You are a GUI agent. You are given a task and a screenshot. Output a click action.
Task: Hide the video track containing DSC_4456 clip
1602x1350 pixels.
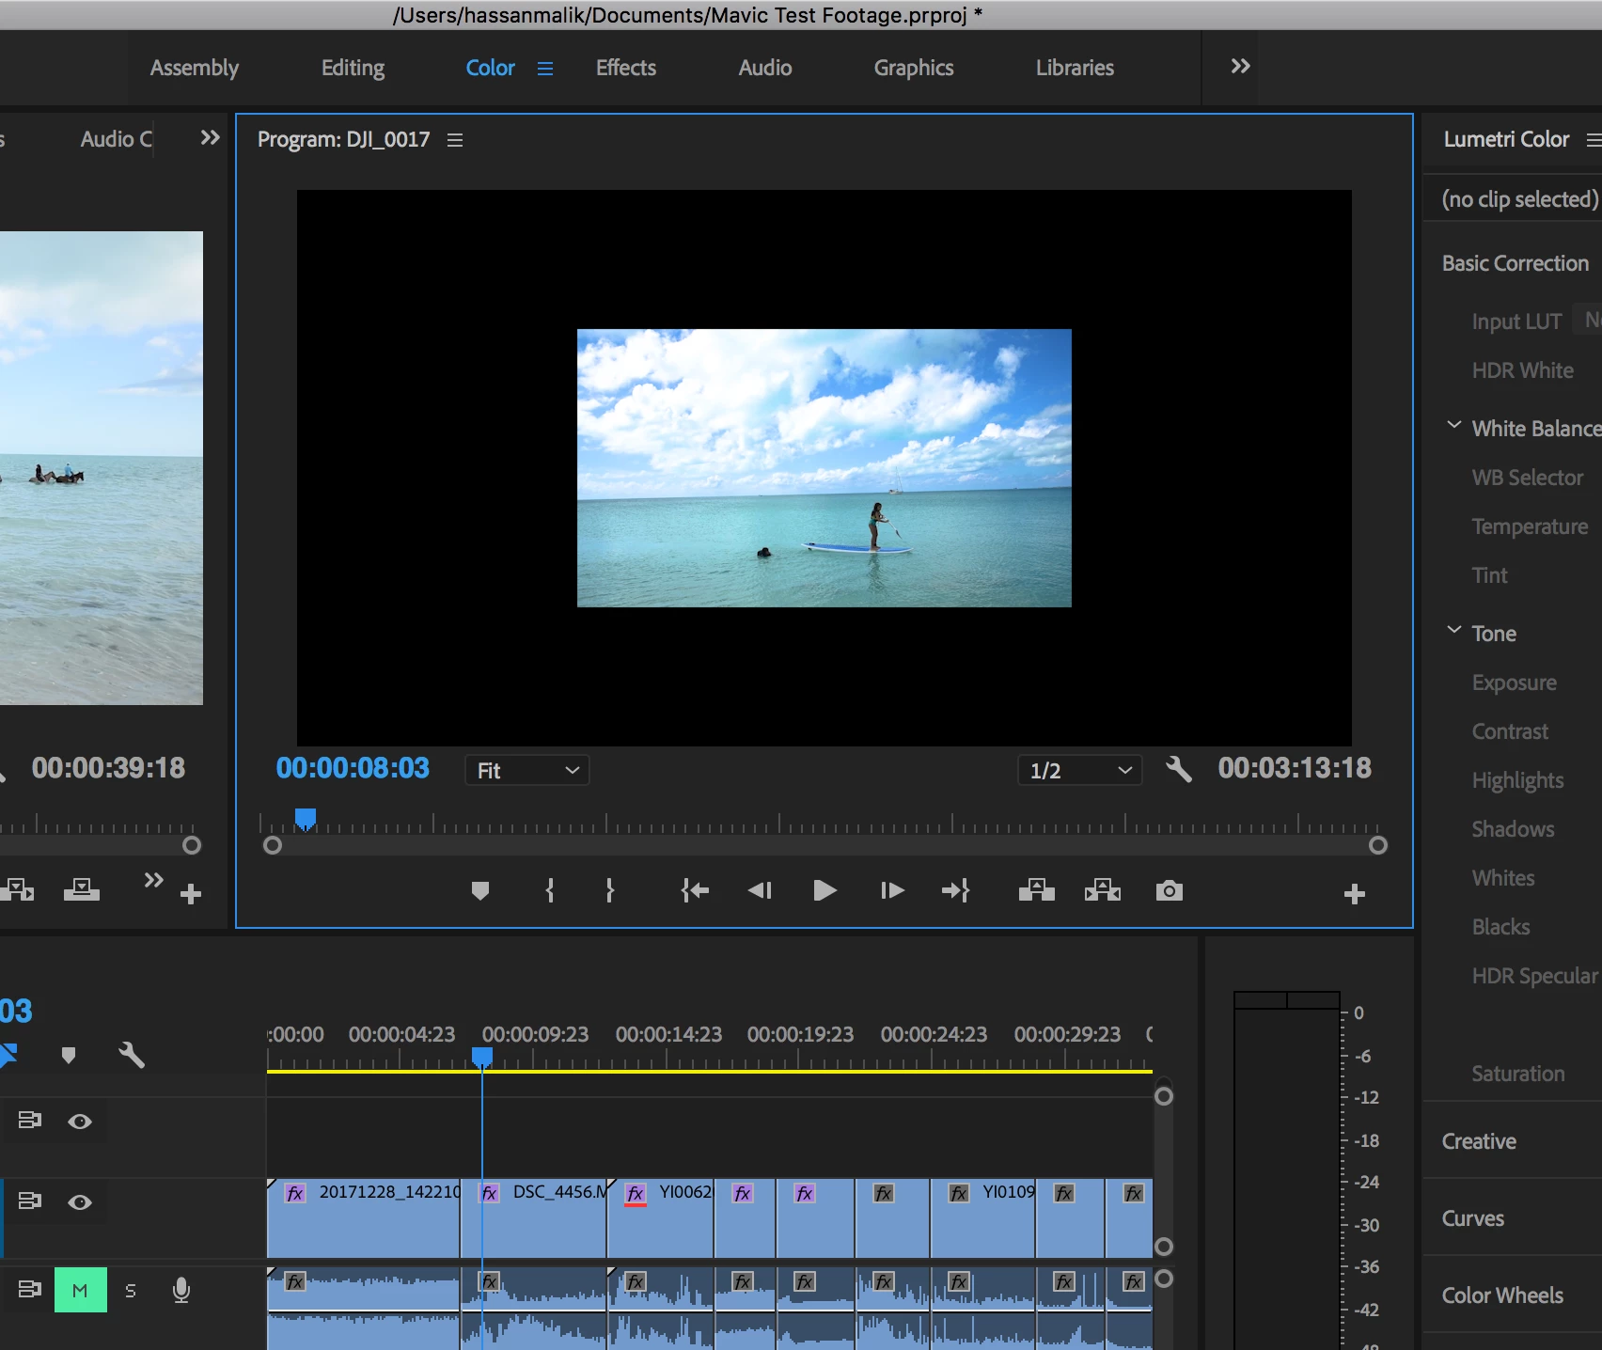point(80,1202)
